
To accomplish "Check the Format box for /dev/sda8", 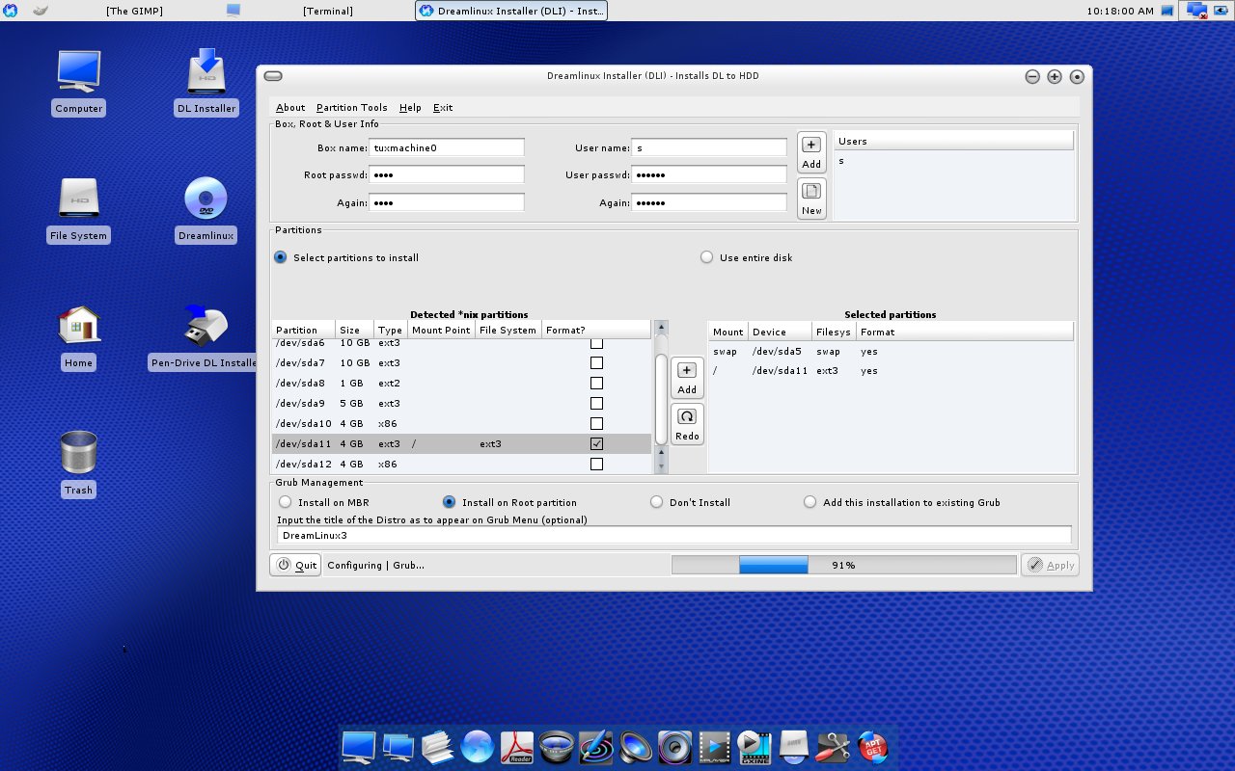I will tap(596, 384).
